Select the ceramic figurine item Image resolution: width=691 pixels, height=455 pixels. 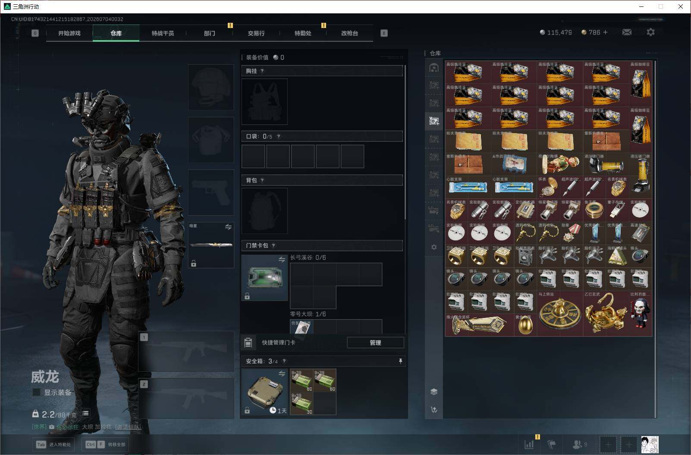click(560, 164)
